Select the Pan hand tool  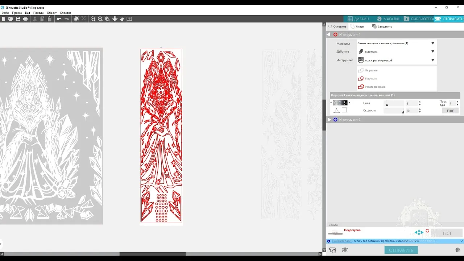pos(122,19)
